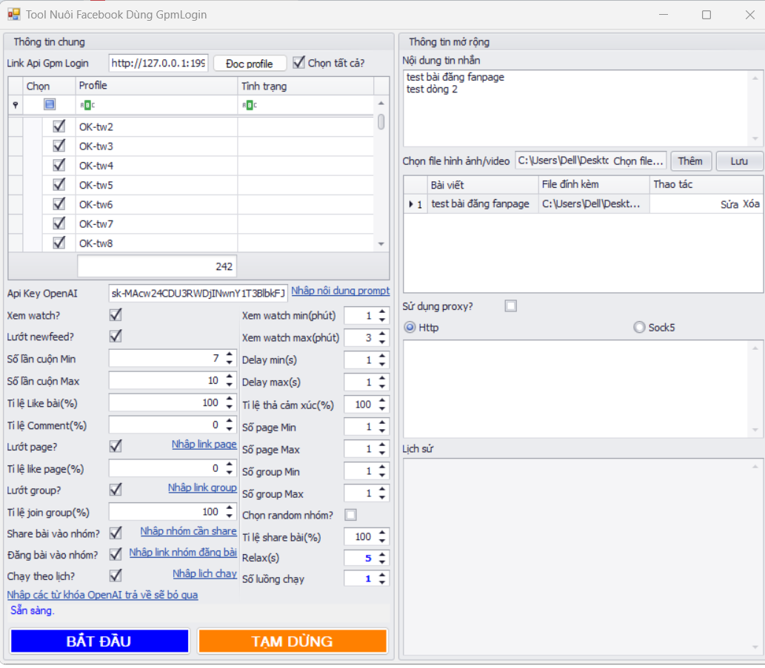Increase Relax(s) value
Image resolution: width=765 pixels, height=668 pixels.
click(382, 553)
